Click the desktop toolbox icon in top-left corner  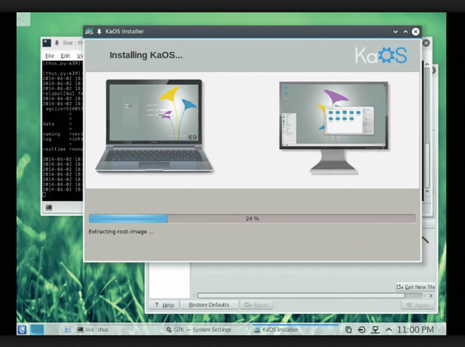click(x=22, y=19)
